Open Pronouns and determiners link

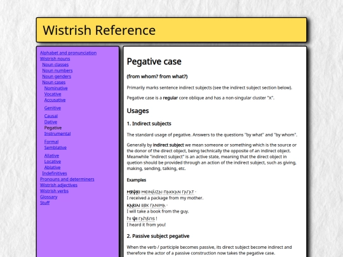pyautogui.click(x=67, y=180)
